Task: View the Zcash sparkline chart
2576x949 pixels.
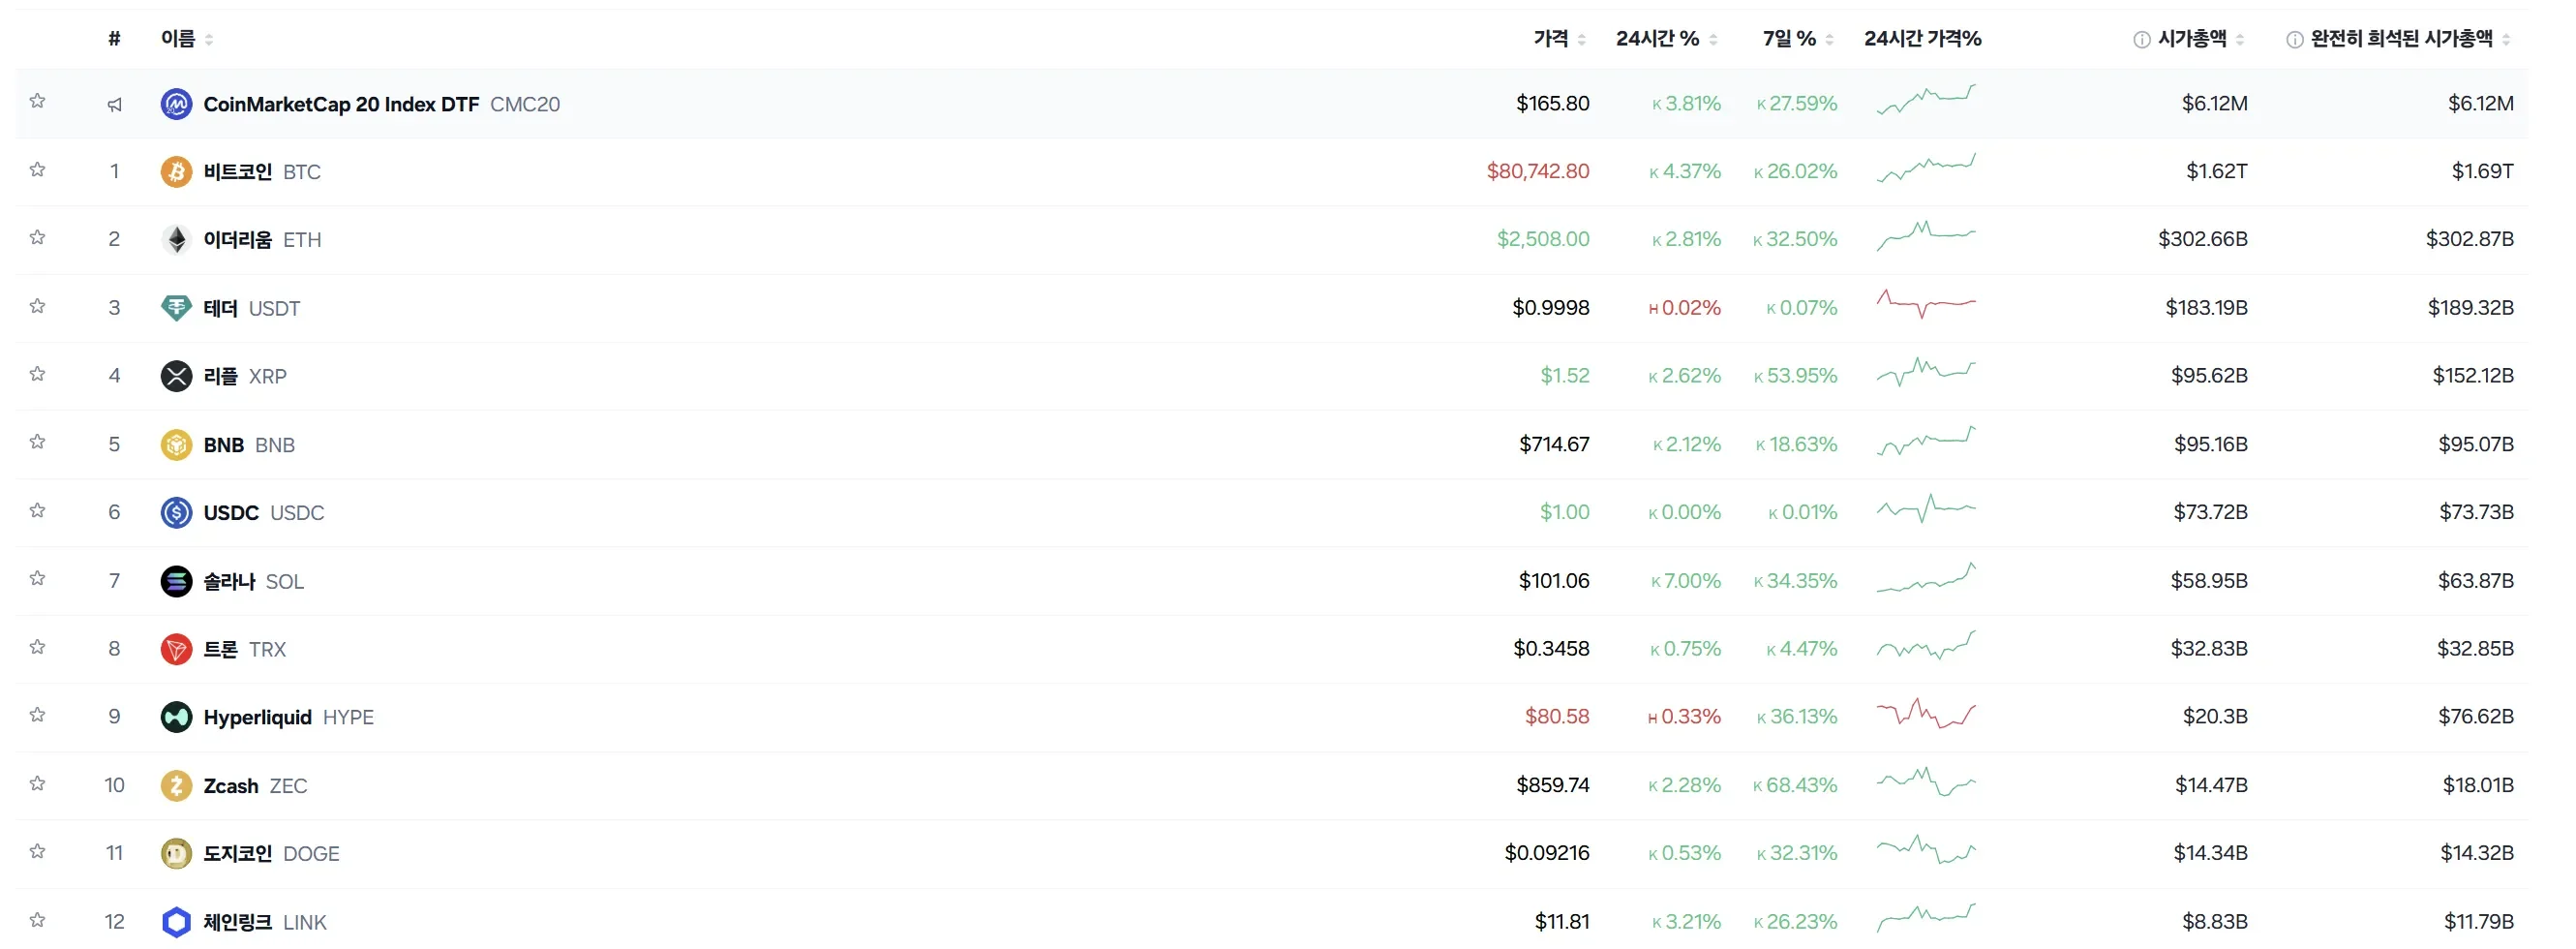Action: [1926, 781]
